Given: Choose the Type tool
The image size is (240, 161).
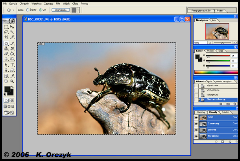Looking at the screenshot, I should click(12, 65).
